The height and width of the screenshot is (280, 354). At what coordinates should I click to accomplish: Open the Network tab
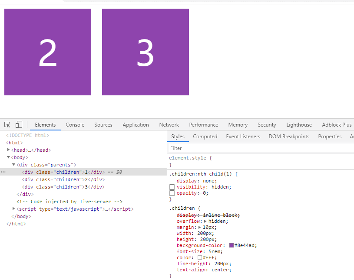(169, 125)
